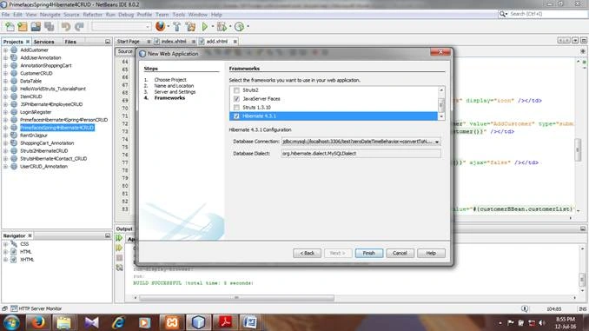Open Firefox from the taskbar
The image size is (589, 331).
[37, 322]
